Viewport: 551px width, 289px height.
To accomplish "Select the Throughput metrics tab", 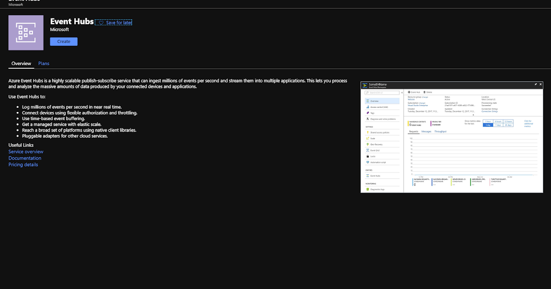I will [x=441, y=132].
